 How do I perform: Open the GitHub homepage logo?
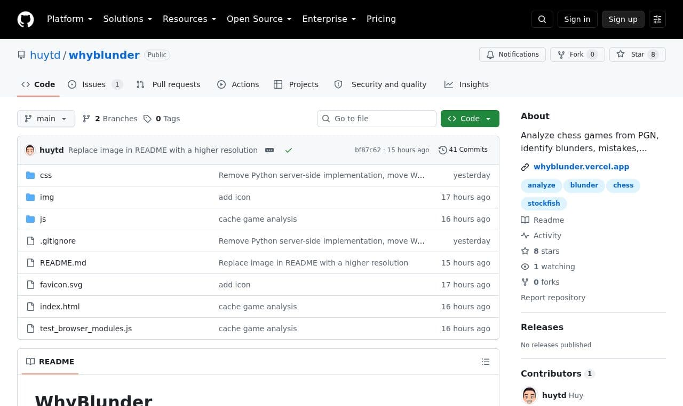click(x=26, y=19)
